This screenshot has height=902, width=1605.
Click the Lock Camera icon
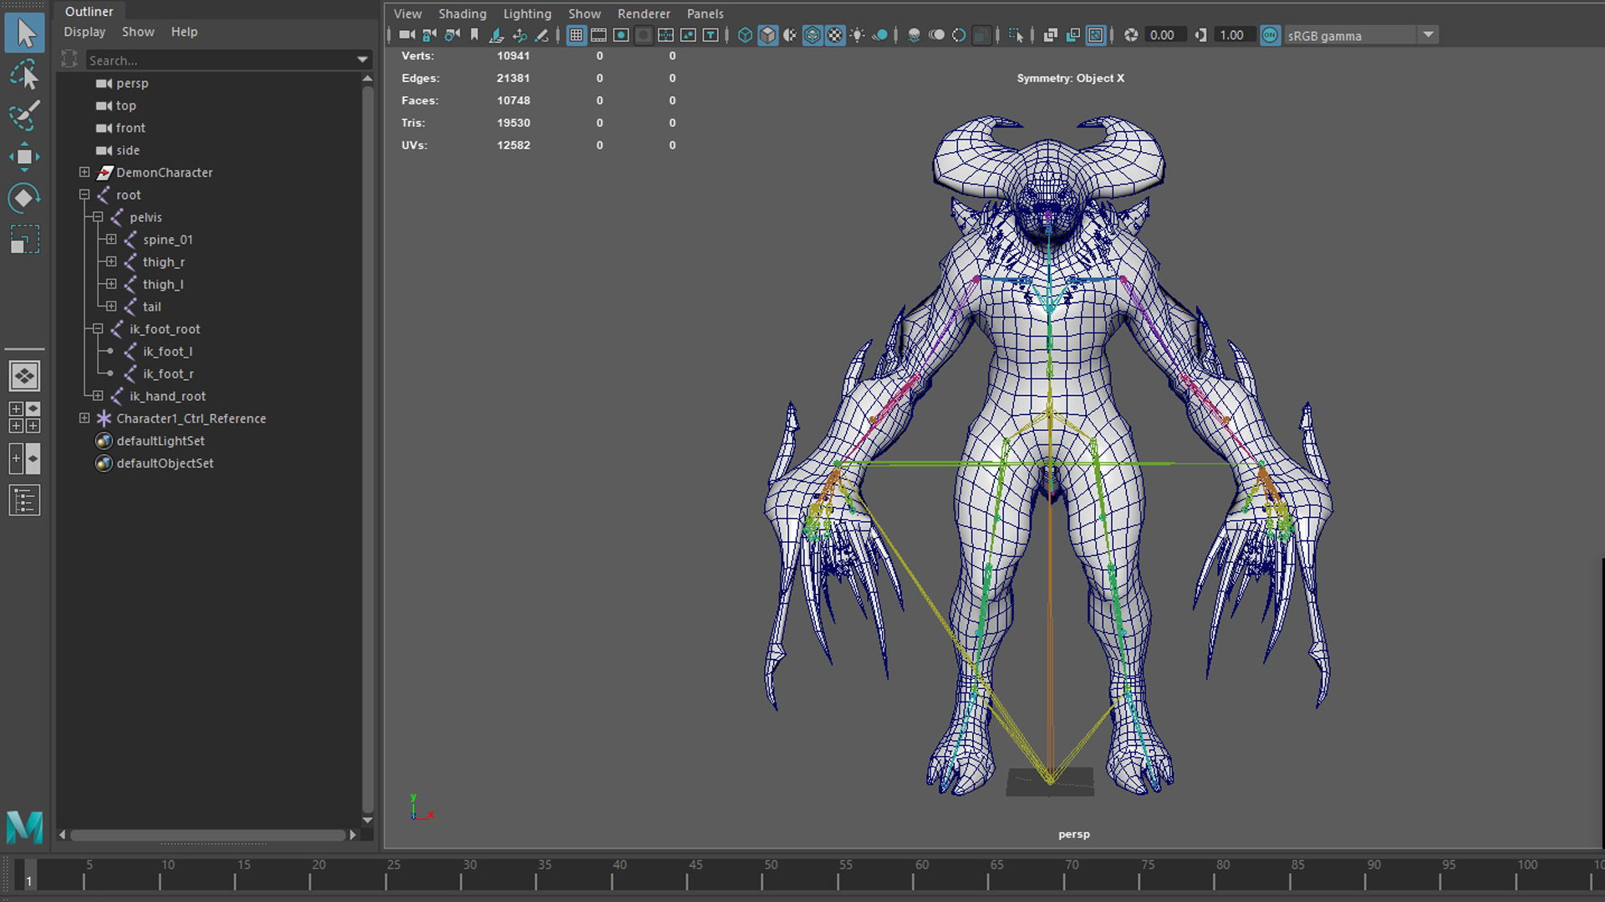tap(430, 35)
